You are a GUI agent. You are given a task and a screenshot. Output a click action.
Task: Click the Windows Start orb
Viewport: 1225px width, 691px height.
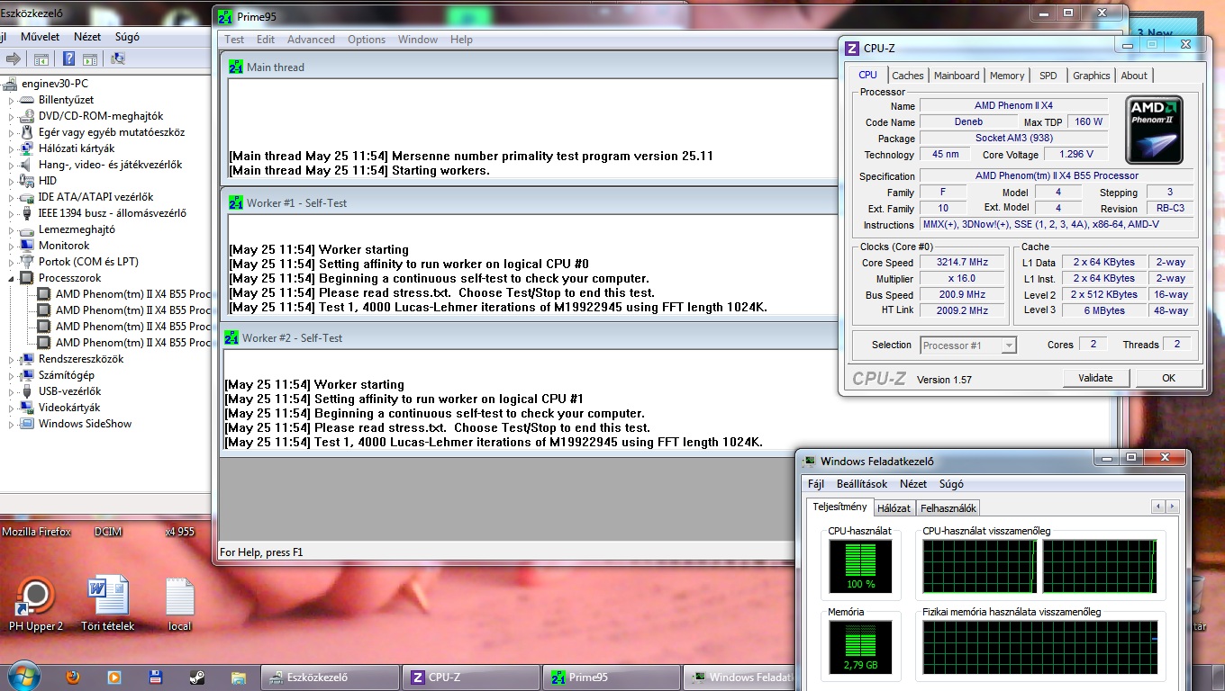tap(24, 677)
